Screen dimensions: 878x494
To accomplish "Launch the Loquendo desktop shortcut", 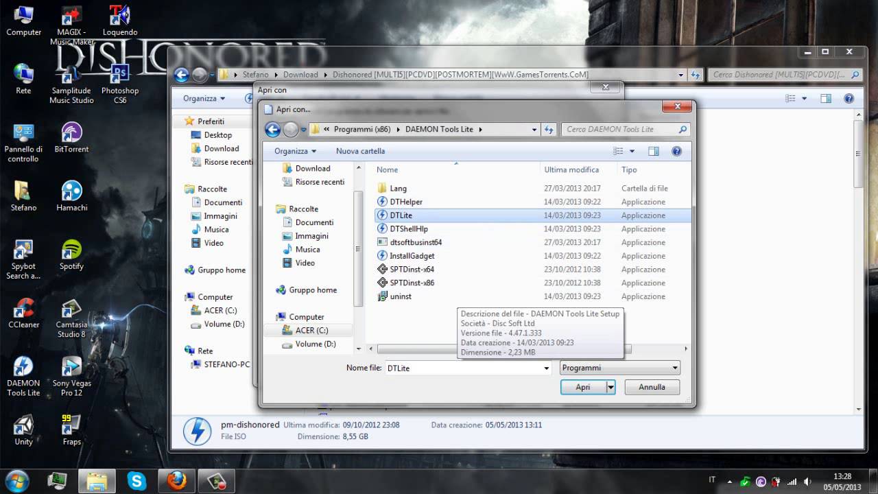I will point(120,21).
